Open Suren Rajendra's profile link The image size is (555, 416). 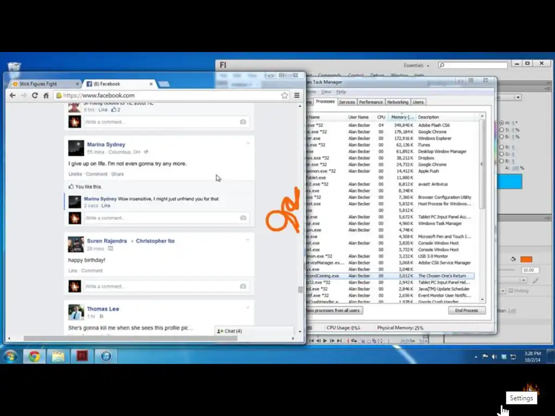tap(107, 241)
